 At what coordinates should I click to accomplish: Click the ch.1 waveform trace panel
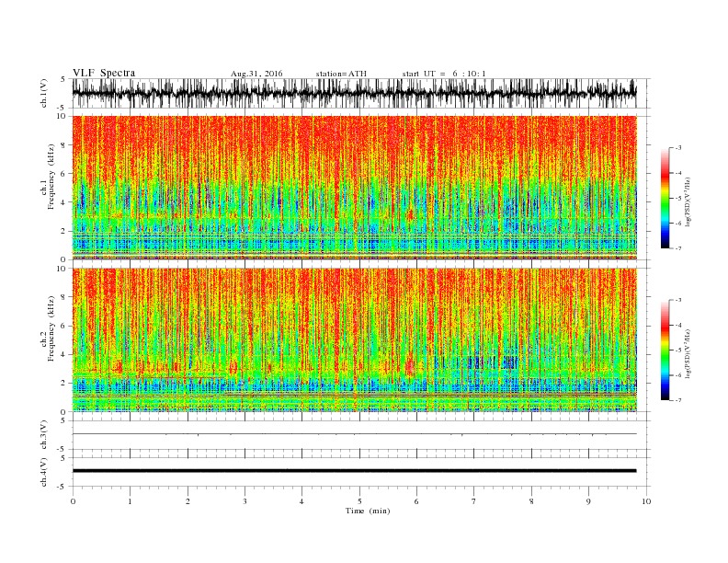point(361,93)
